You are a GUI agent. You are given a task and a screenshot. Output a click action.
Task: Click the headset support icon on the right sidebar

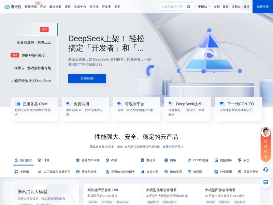[x=266, y=169]
